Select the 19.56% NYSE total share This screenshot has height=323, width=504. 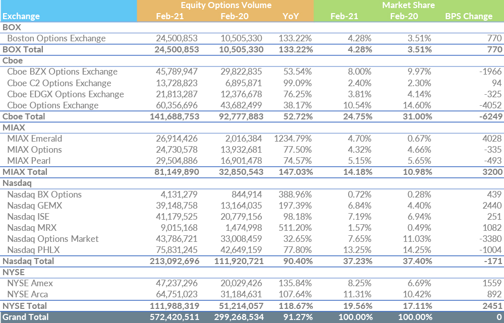(x=357, y=306)
